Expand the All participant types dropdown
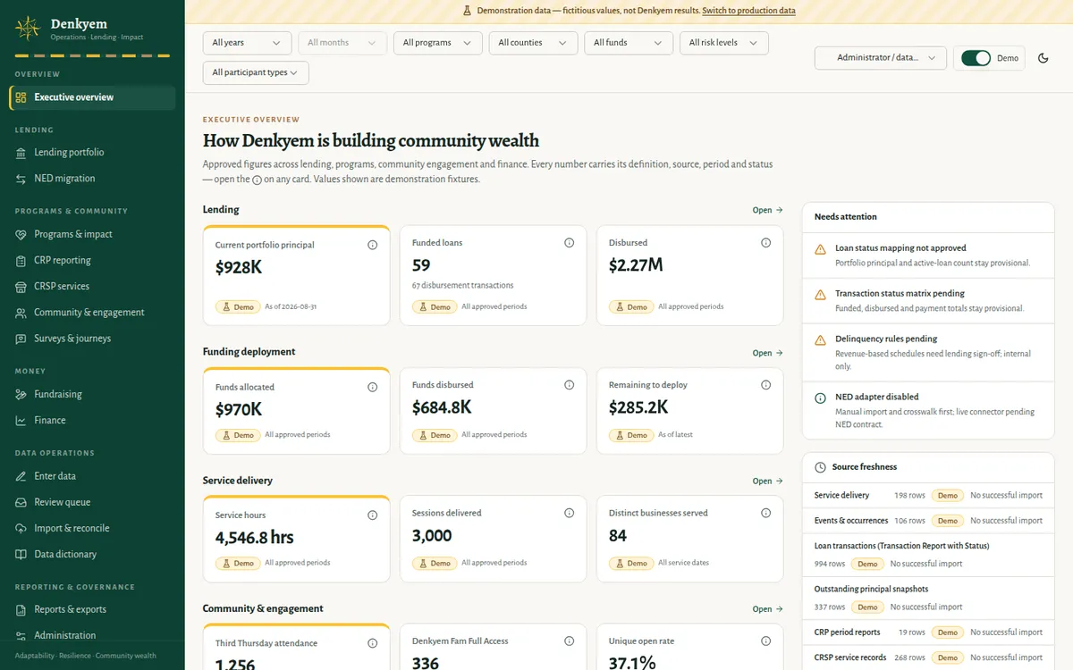1073x670 pixels. click(256, 73)
